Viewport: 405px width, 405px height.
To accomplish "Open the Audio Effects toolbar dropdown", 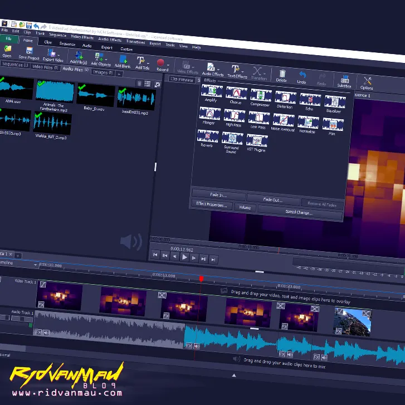I will 218,70.
